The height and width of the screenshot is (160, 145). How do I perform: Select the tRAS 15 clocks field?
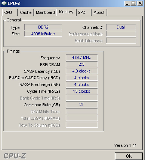82,91
